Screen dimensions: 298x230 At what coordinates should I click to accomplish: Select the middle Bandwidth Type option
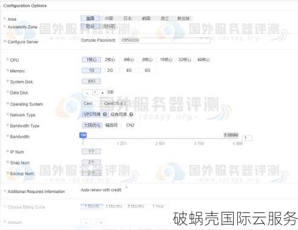click(112, 125)
